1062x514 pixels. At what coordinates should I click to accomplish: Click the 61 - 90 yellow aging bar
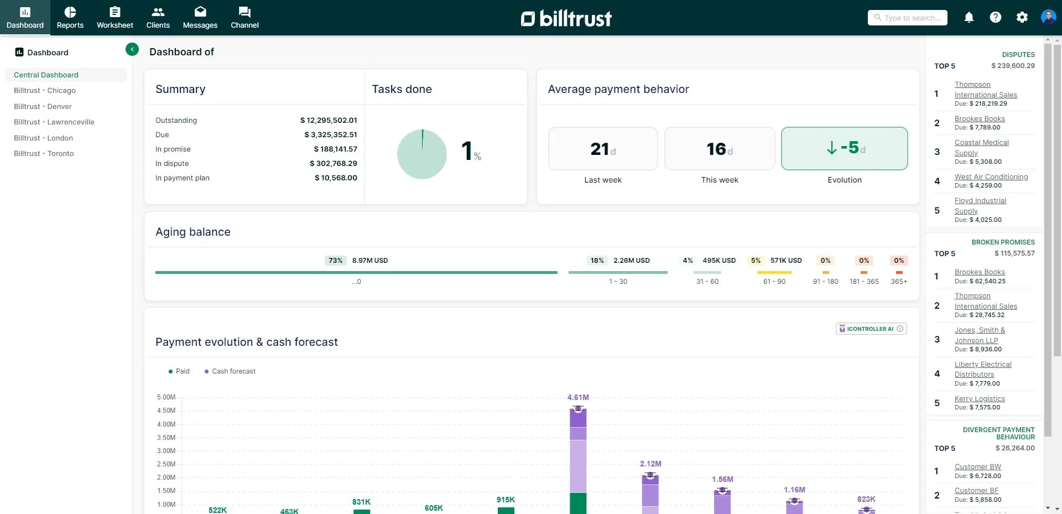pyautogui.click(x=774, y=272)
